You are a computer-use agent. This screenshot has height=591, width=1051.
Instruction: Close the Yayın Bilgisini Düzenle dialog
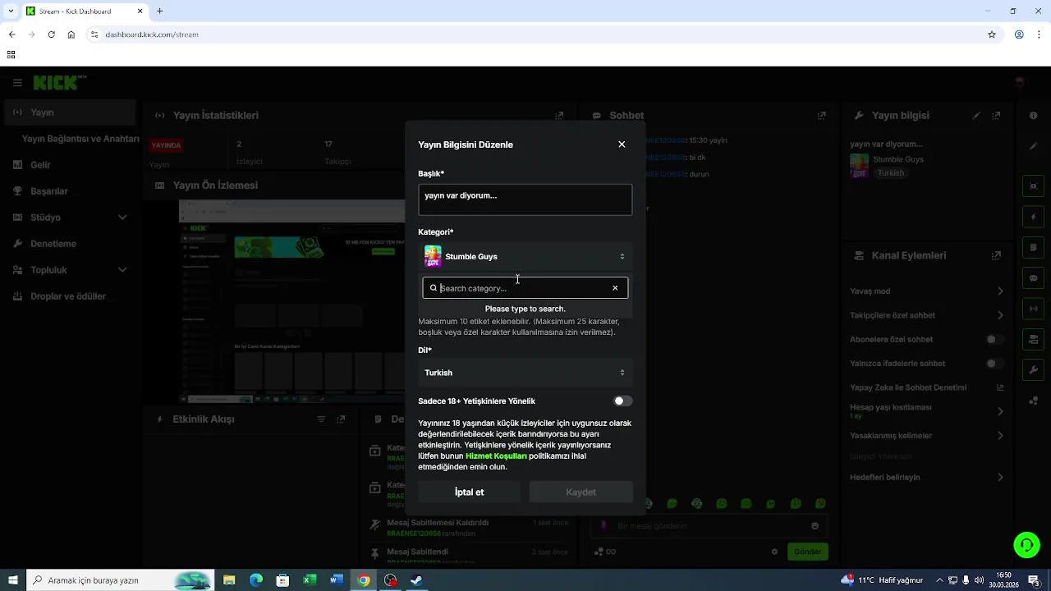click(x=622, y=144)
